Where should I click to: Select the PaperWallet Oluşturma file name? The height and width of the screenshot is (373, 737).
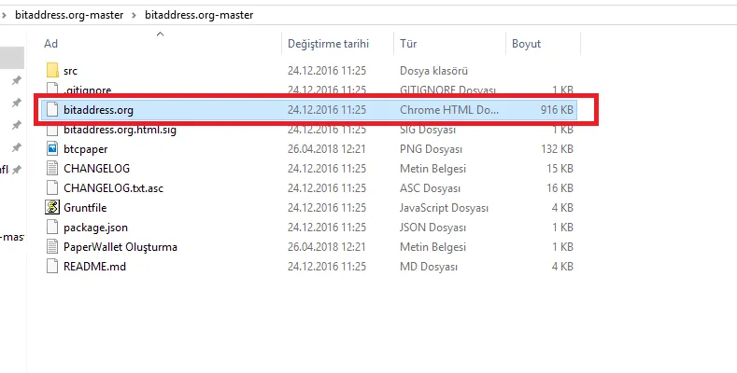click(120, 247)
